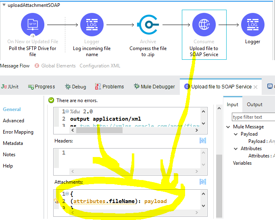The image size is (275, 220).
Task: Select the final Logger node in flow
Action: pos(253,25)
